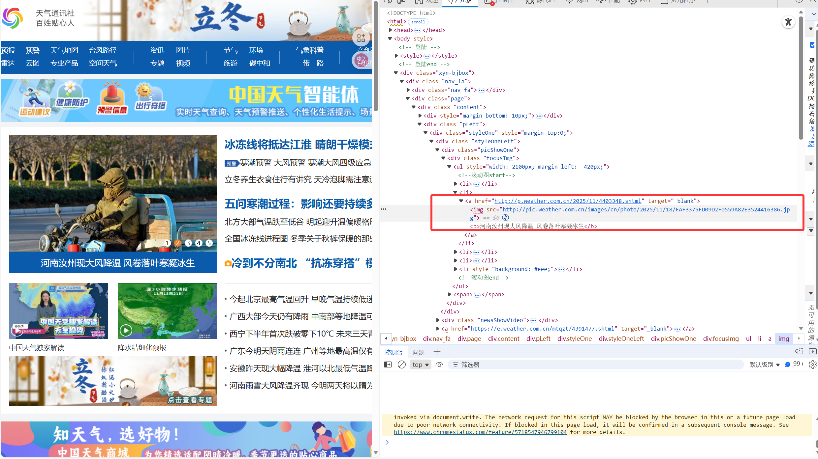Open the 网络 panel
818x459 pixels.
pos(577,2)
